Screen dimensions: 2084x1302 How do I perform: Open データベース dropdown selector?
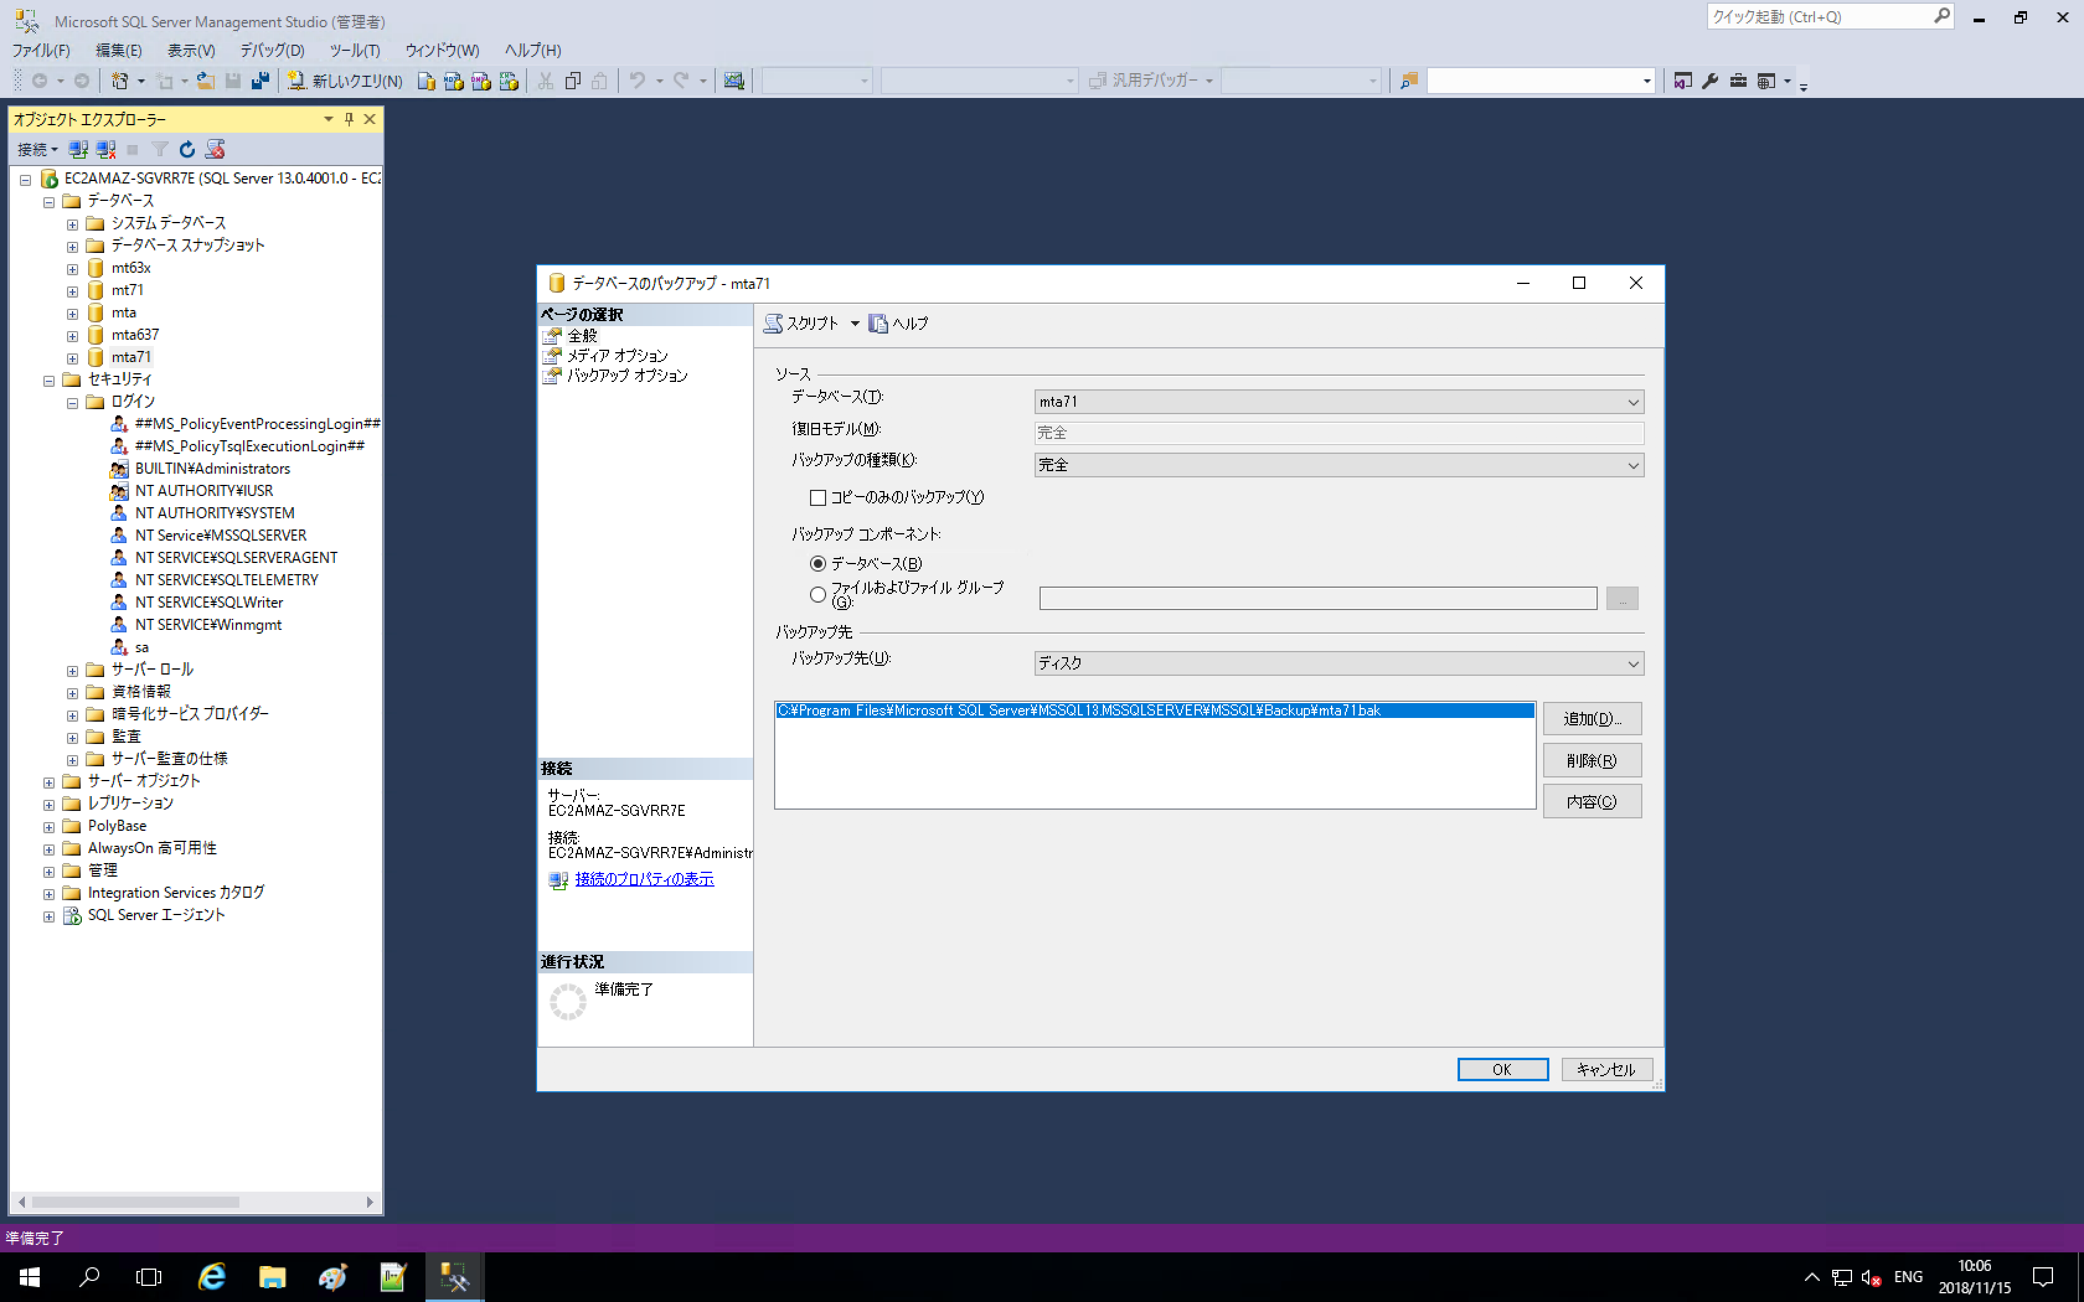(x=1632, y=401)
